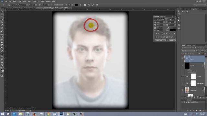Viewport: 207px width, 116px height.
Task: Create a new layer from Layers panel
Action: 201,98
